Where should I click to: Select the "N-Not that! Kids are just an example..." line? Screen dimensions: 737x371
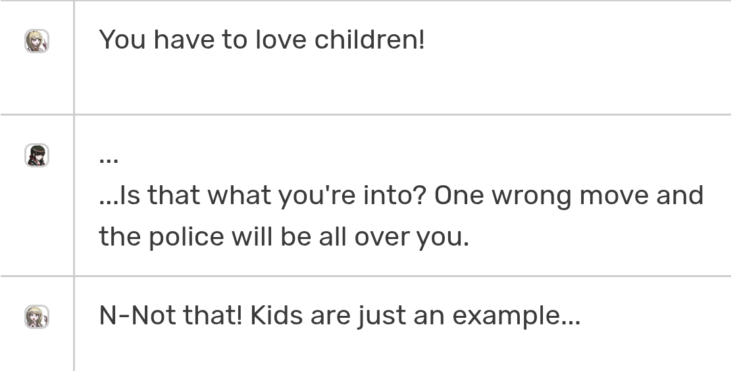click(x=340, y=315)
